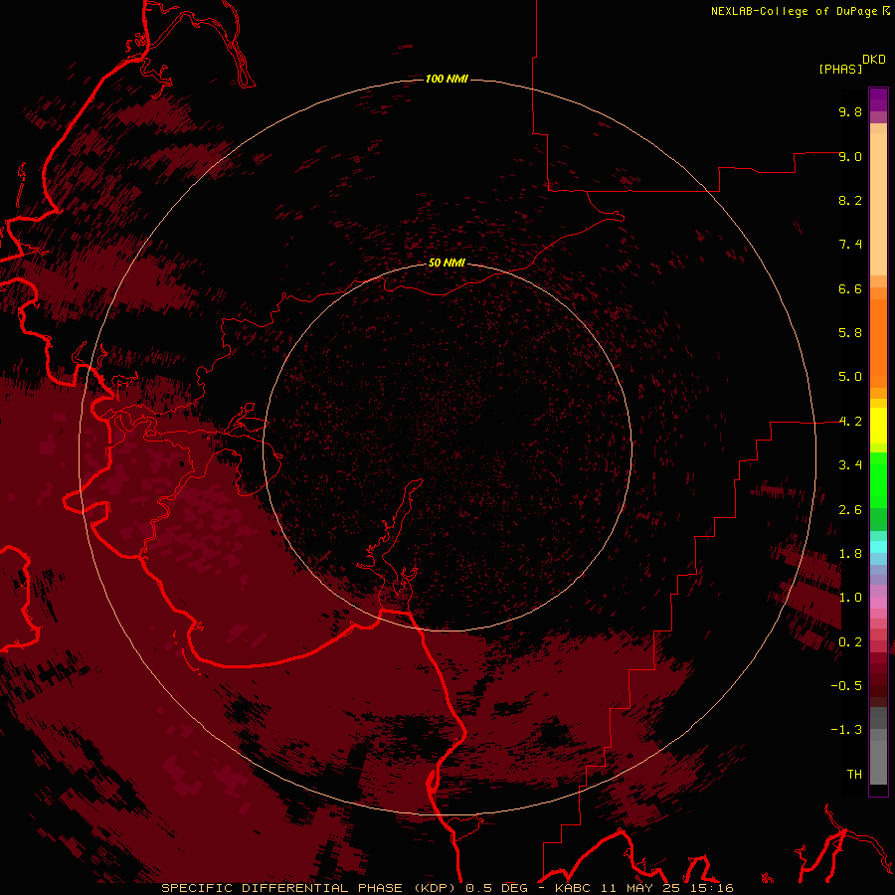
Task: Click the [PHAS] units label
Action: [x=840, y=70]
